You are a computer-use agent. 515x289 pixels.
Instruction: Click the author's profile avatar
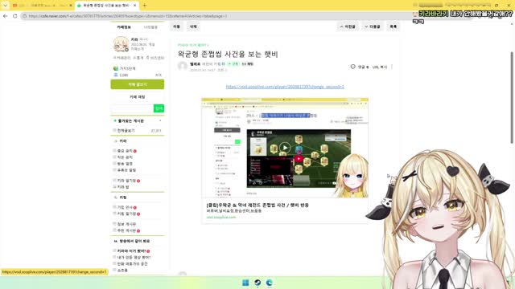click(183, 66)
